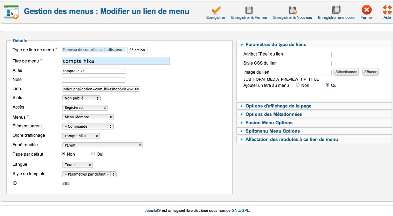Click the Enregistrer une copie icon
393x216 pixels.
[x=336, y=10]
